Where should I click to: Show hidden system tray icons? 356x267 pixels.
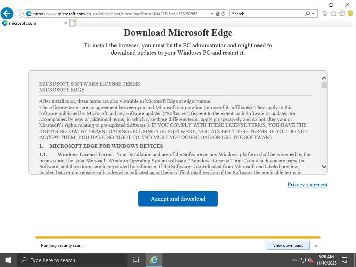tap(294, 260)
